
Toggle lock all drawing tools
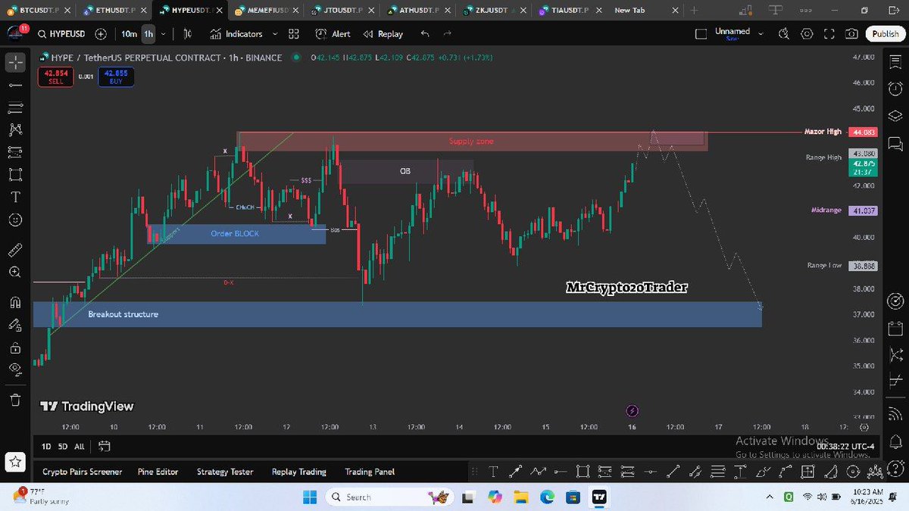pos(15,347)
